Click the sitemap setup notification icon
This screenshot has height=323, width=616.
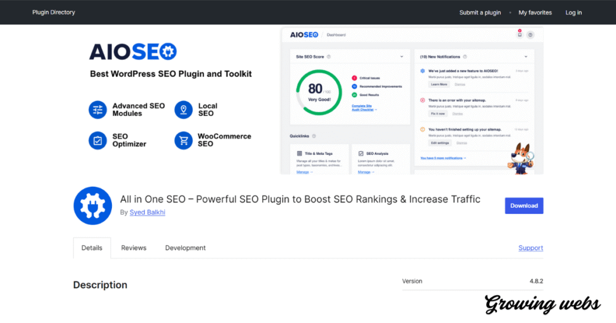(423, 129)
